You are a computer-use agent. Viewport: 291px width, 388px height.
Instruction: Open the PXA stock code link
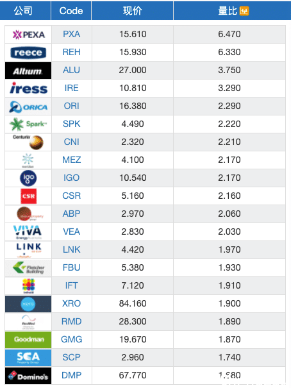click(71, 34)
